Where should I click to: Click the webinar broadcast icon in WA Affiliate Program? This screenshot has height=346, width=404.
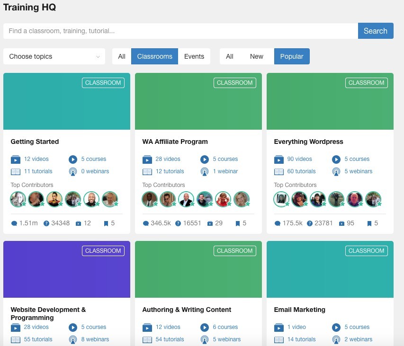(205, 172)
